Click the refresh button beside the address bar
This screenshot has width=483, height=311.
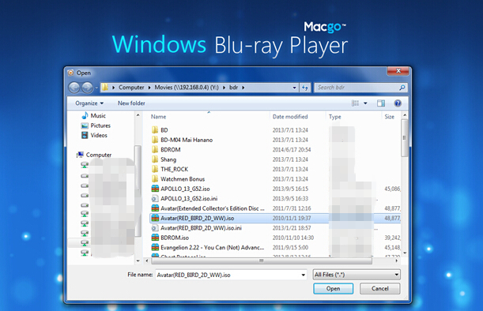click(305, 88)
